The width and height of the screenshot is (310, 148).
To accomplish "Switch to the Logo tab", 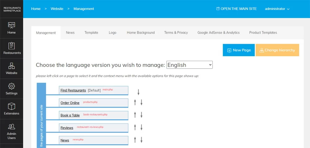I will 113,33.
